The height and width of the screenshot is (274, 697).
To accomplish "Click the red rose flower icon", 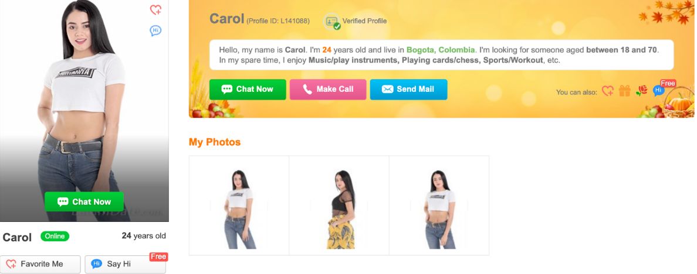I will pyautogui.click(x=641, y=91).
